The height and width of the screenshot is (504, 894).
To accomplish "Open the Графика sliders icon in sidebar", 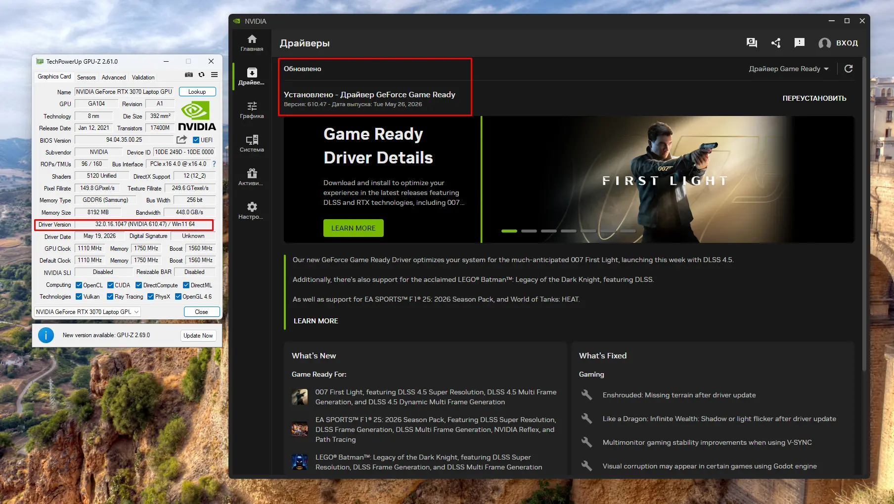I will tap(252, 106).
